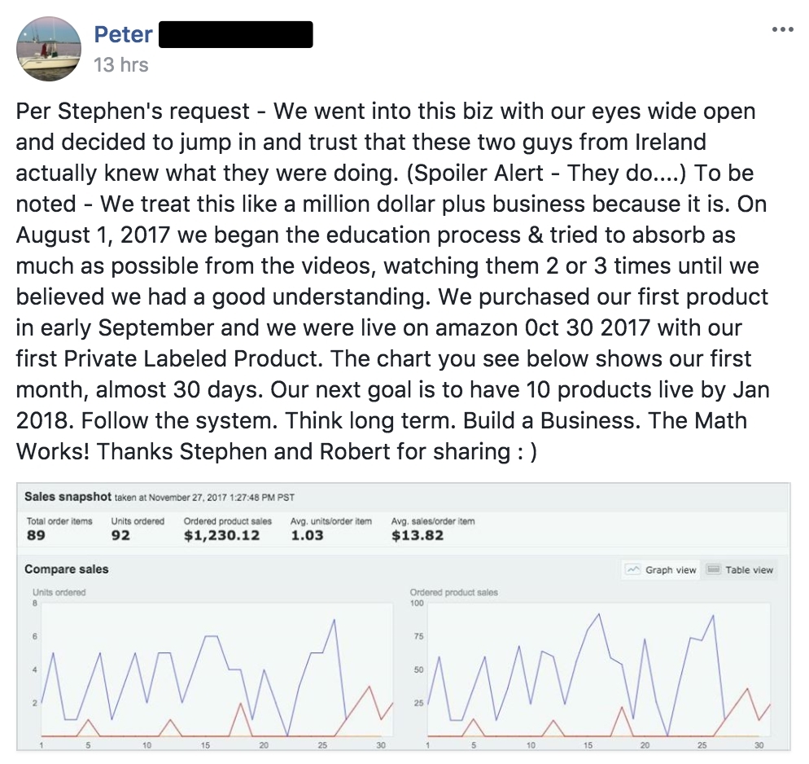Click the Avg. units/order item value 1.03
This screenshot has width=809, height=764.
307,536
